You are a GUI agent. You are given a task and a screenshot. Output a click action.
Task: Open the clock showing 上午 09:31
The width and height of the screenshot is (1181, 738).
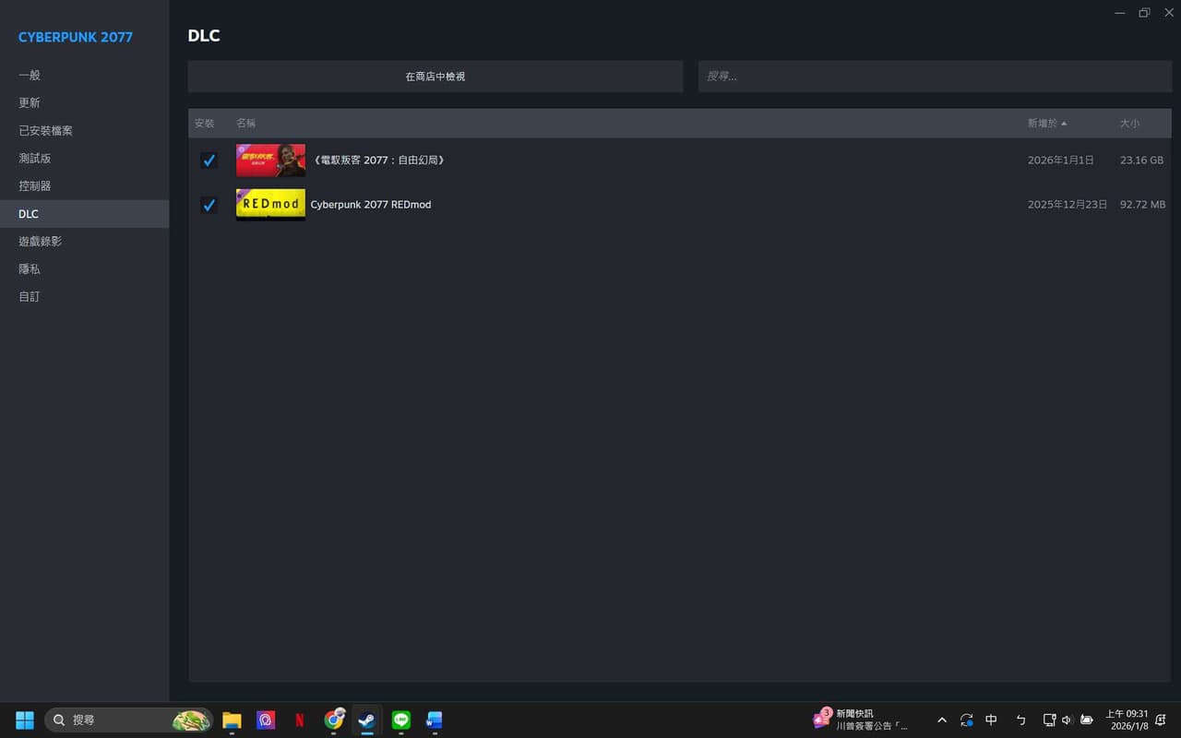point(1127,720)
